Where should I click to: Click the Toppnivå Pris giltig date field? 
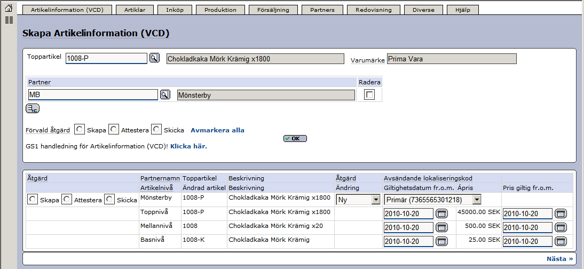(528, 214)
